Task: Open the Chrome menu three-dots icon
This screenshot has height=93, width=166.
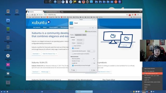Action: (x=141, y=15)
